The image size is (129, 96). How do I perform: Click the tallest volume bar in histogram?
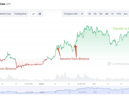coord(65,77)
